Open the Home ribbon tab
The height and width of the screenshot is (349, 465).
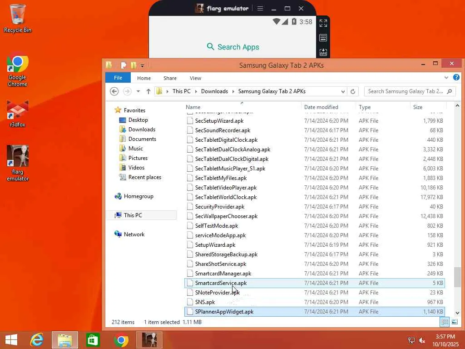[x=144, y=78]
